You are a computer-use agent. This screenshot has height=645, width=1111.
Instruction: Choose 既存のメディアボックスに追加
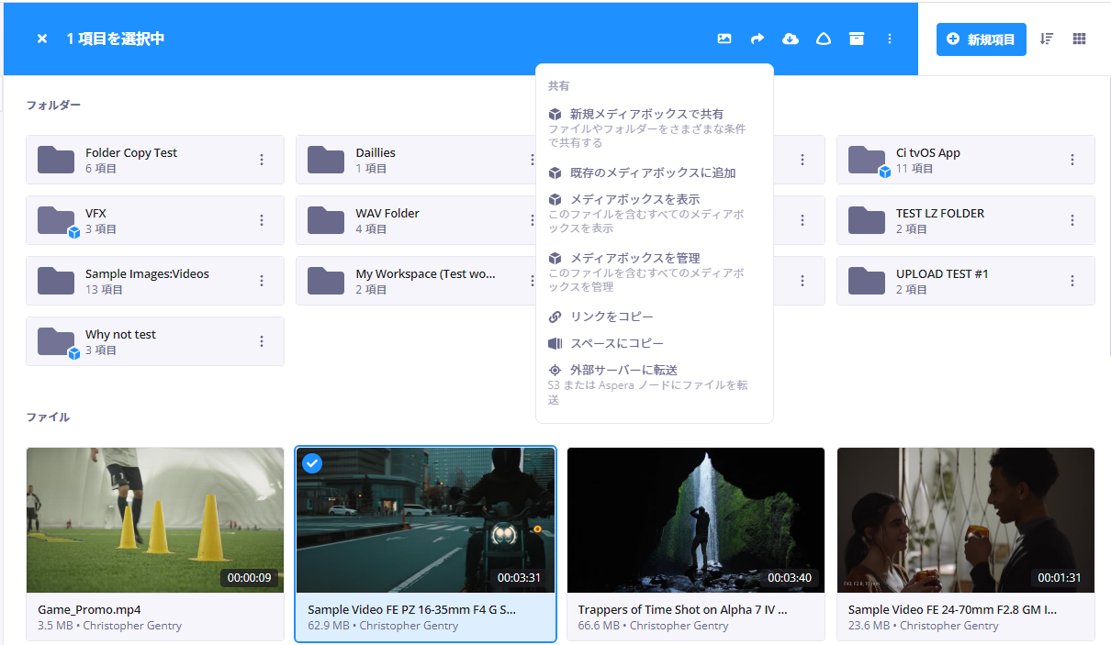coord(655,172)
